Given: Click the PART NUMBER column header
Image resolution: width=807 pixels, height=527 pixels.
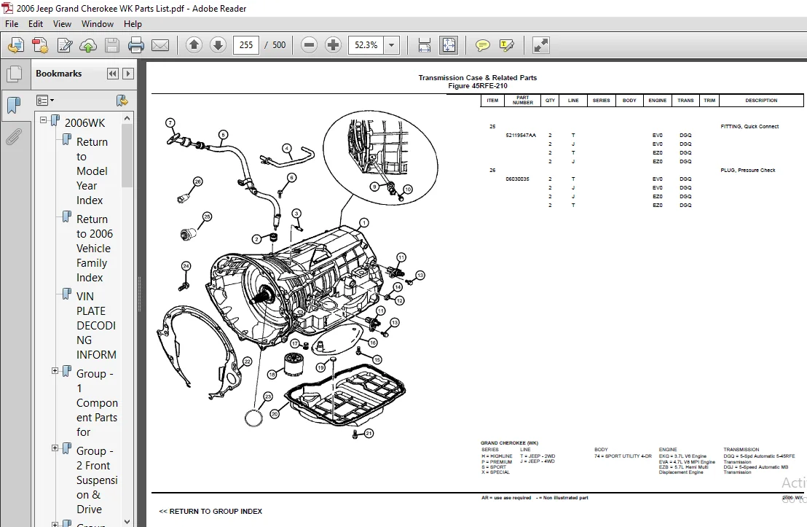Looking at the screenshot, I should [x=522, y=101].
